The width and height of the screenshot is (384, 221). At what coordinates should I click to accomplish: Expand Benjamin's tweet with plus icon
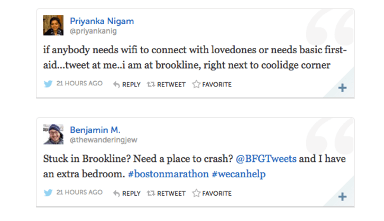(x=342, y=197)
